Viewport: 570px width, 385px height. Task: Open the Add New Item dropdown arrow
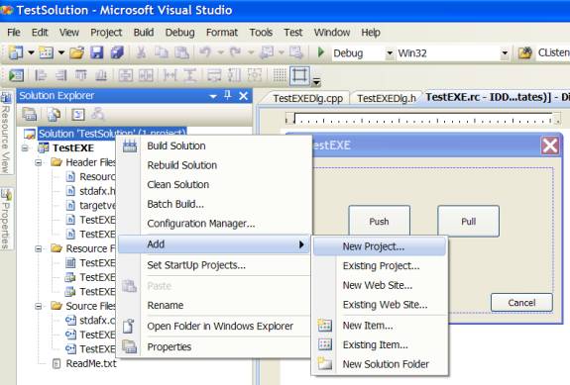61,53
